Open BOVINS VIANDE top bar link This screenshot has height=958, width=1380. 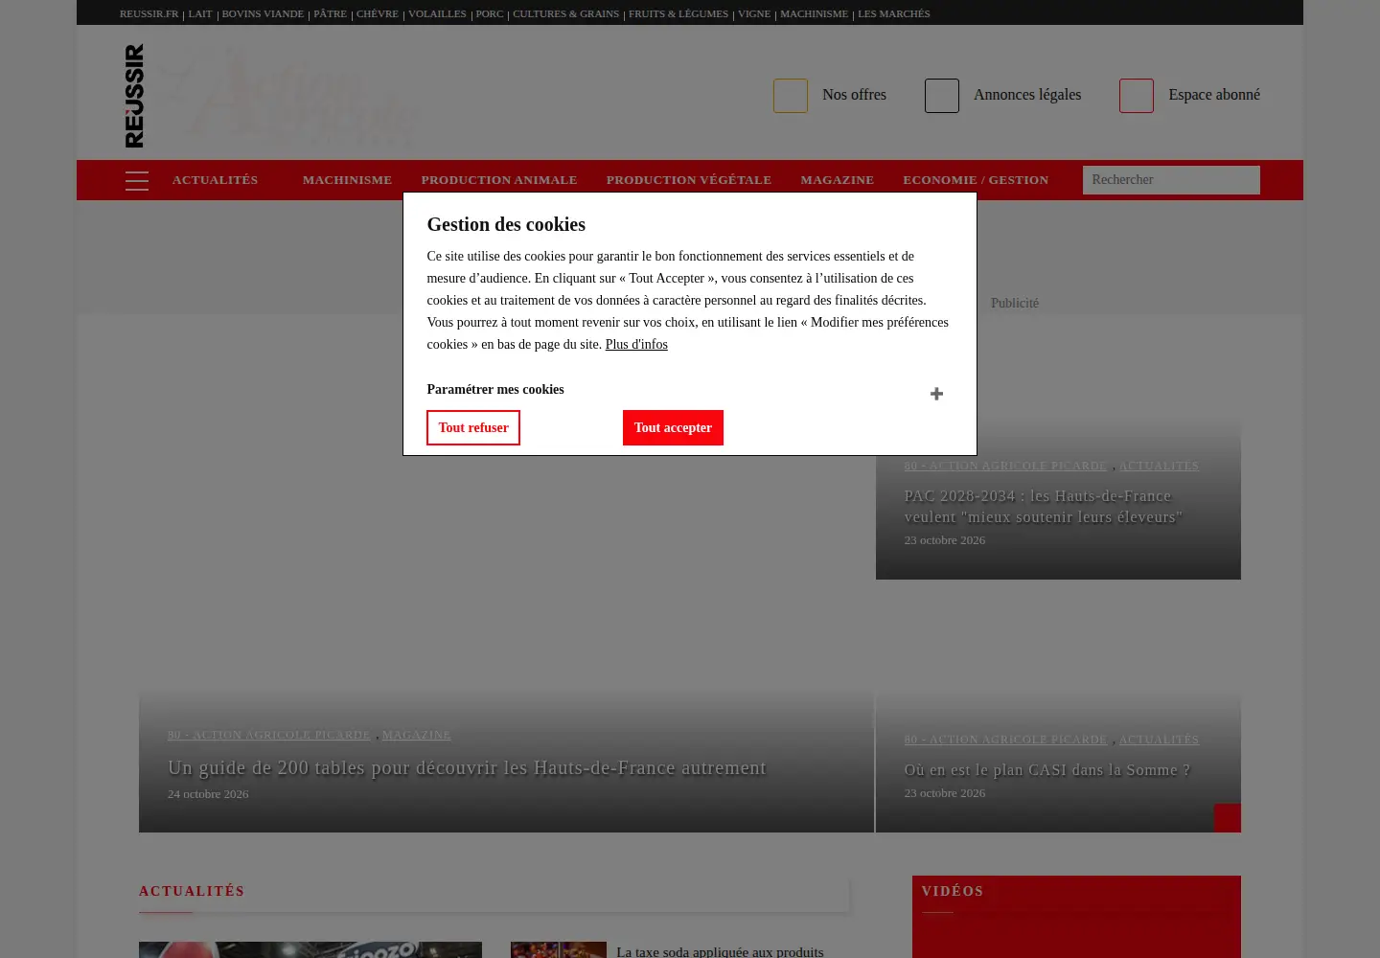[263, 13]
